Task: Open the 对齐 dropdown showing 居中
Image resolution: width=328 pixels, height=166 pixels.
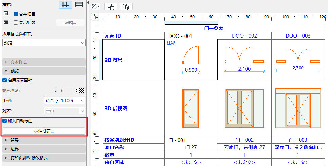Action: pyautogui.click(x=65, y=111)
